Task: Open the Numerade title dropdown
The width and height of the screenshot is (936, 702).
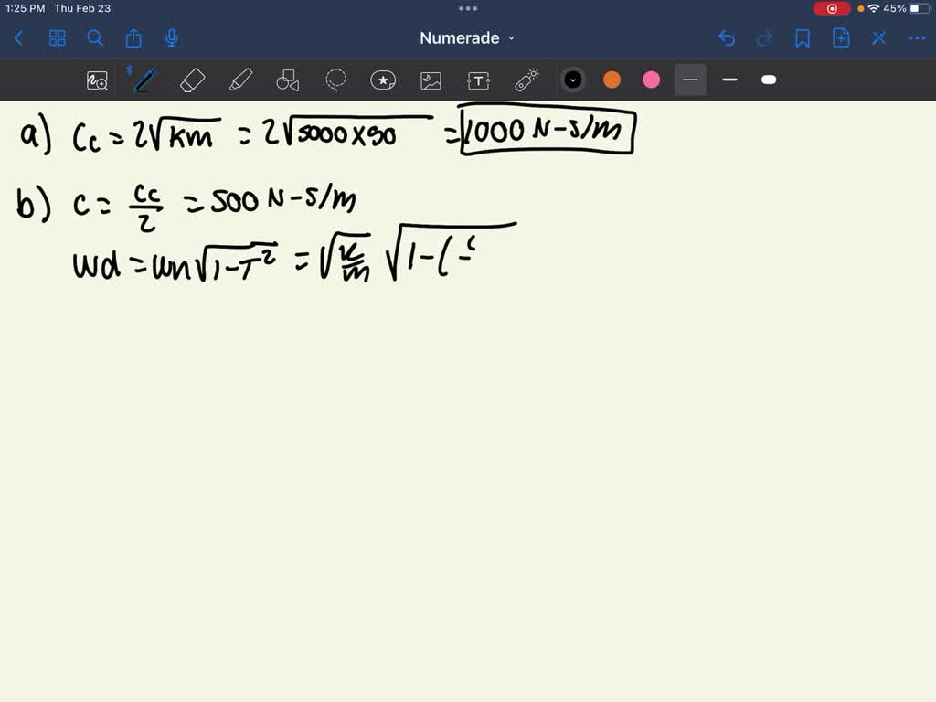Action: point(468,38)
